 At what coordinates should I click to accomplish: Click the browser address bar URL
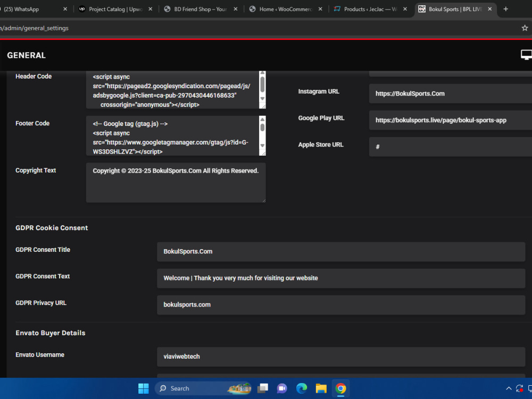(34, 28)
